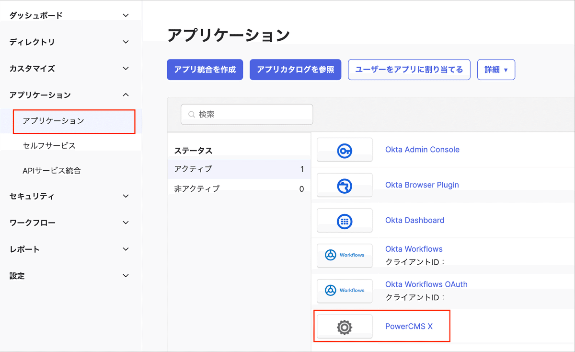Click ユーザーをアプリに割り当てる button
Viewport: 575px width, 352px height.
(409, 70)
